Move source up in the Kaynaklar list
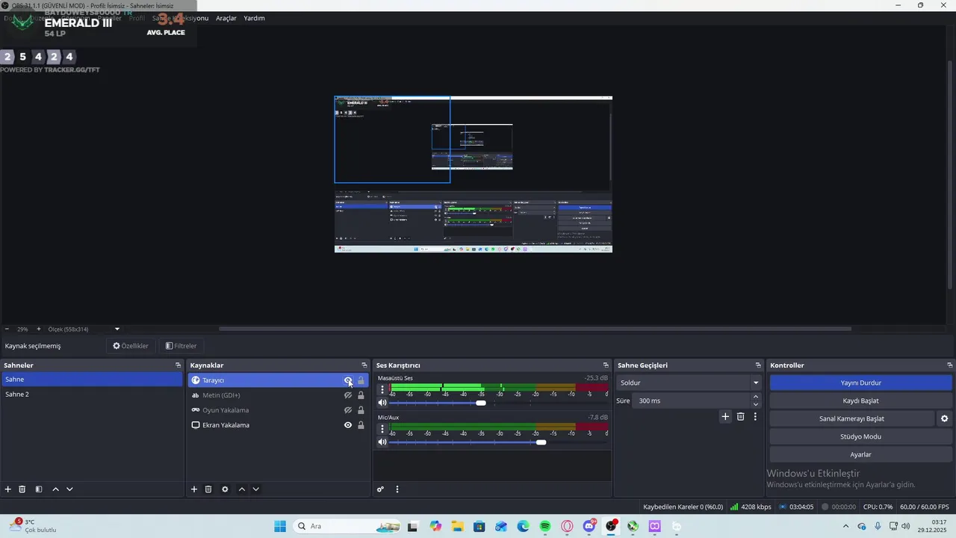This screenshot has height=538, width=956. point(241,489)
